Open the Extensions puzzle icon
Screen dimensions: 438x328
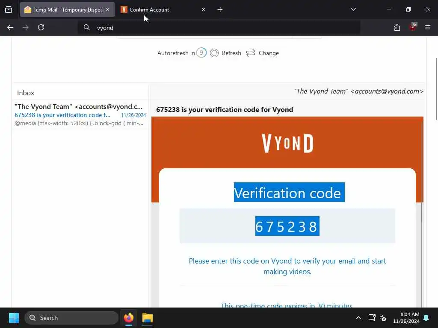pos(397,27)
